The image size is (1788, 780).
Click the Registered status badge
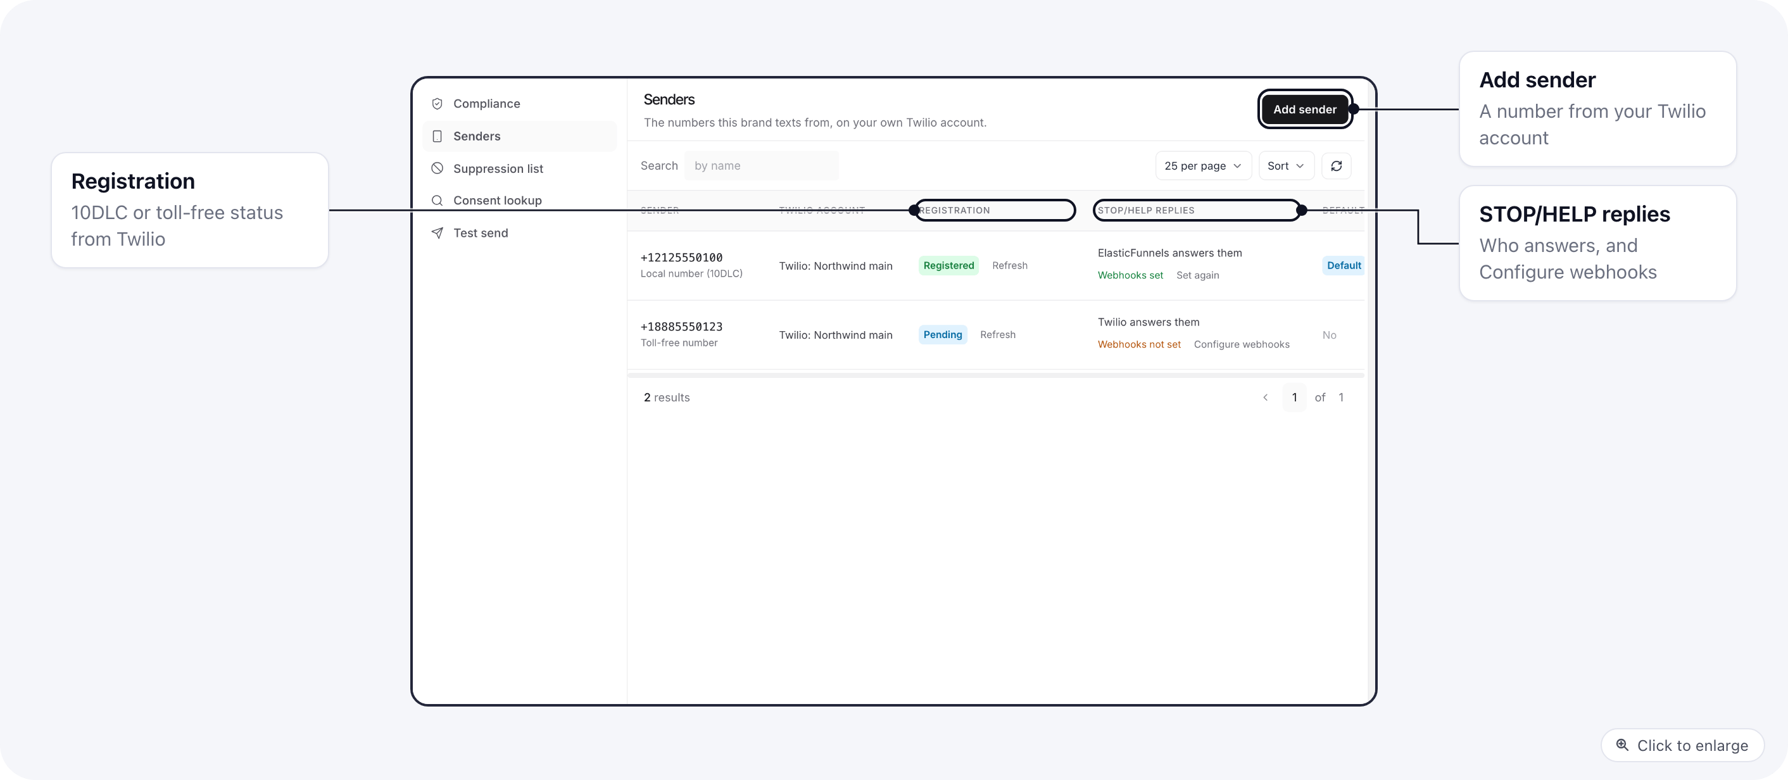point(948,265)
